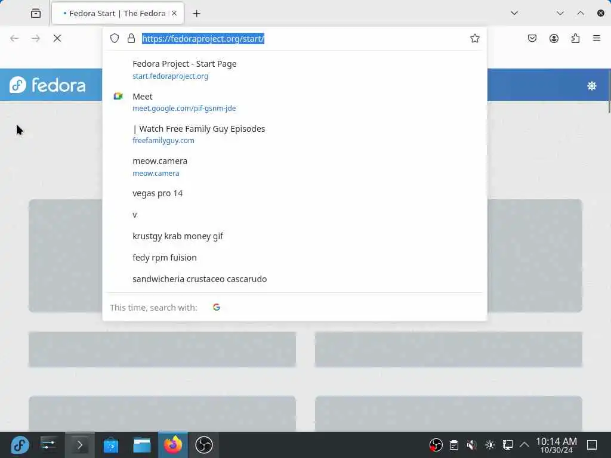This screenshot has height=458, width=611.
Task: Launch Konsole terminal from the taskbar
Action: (79, 445)
